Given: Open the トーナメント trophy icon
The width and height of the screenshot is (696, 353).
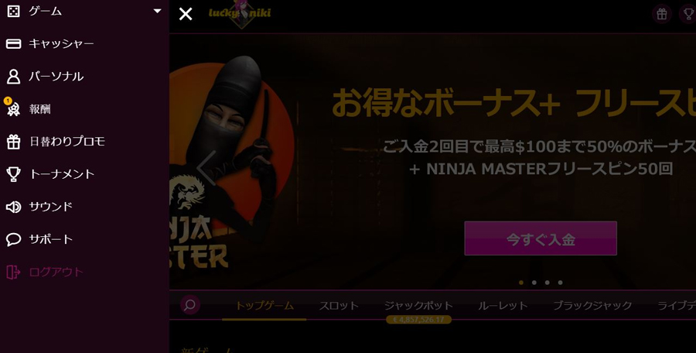Looking at the screenshot, I should coord(13,174).
